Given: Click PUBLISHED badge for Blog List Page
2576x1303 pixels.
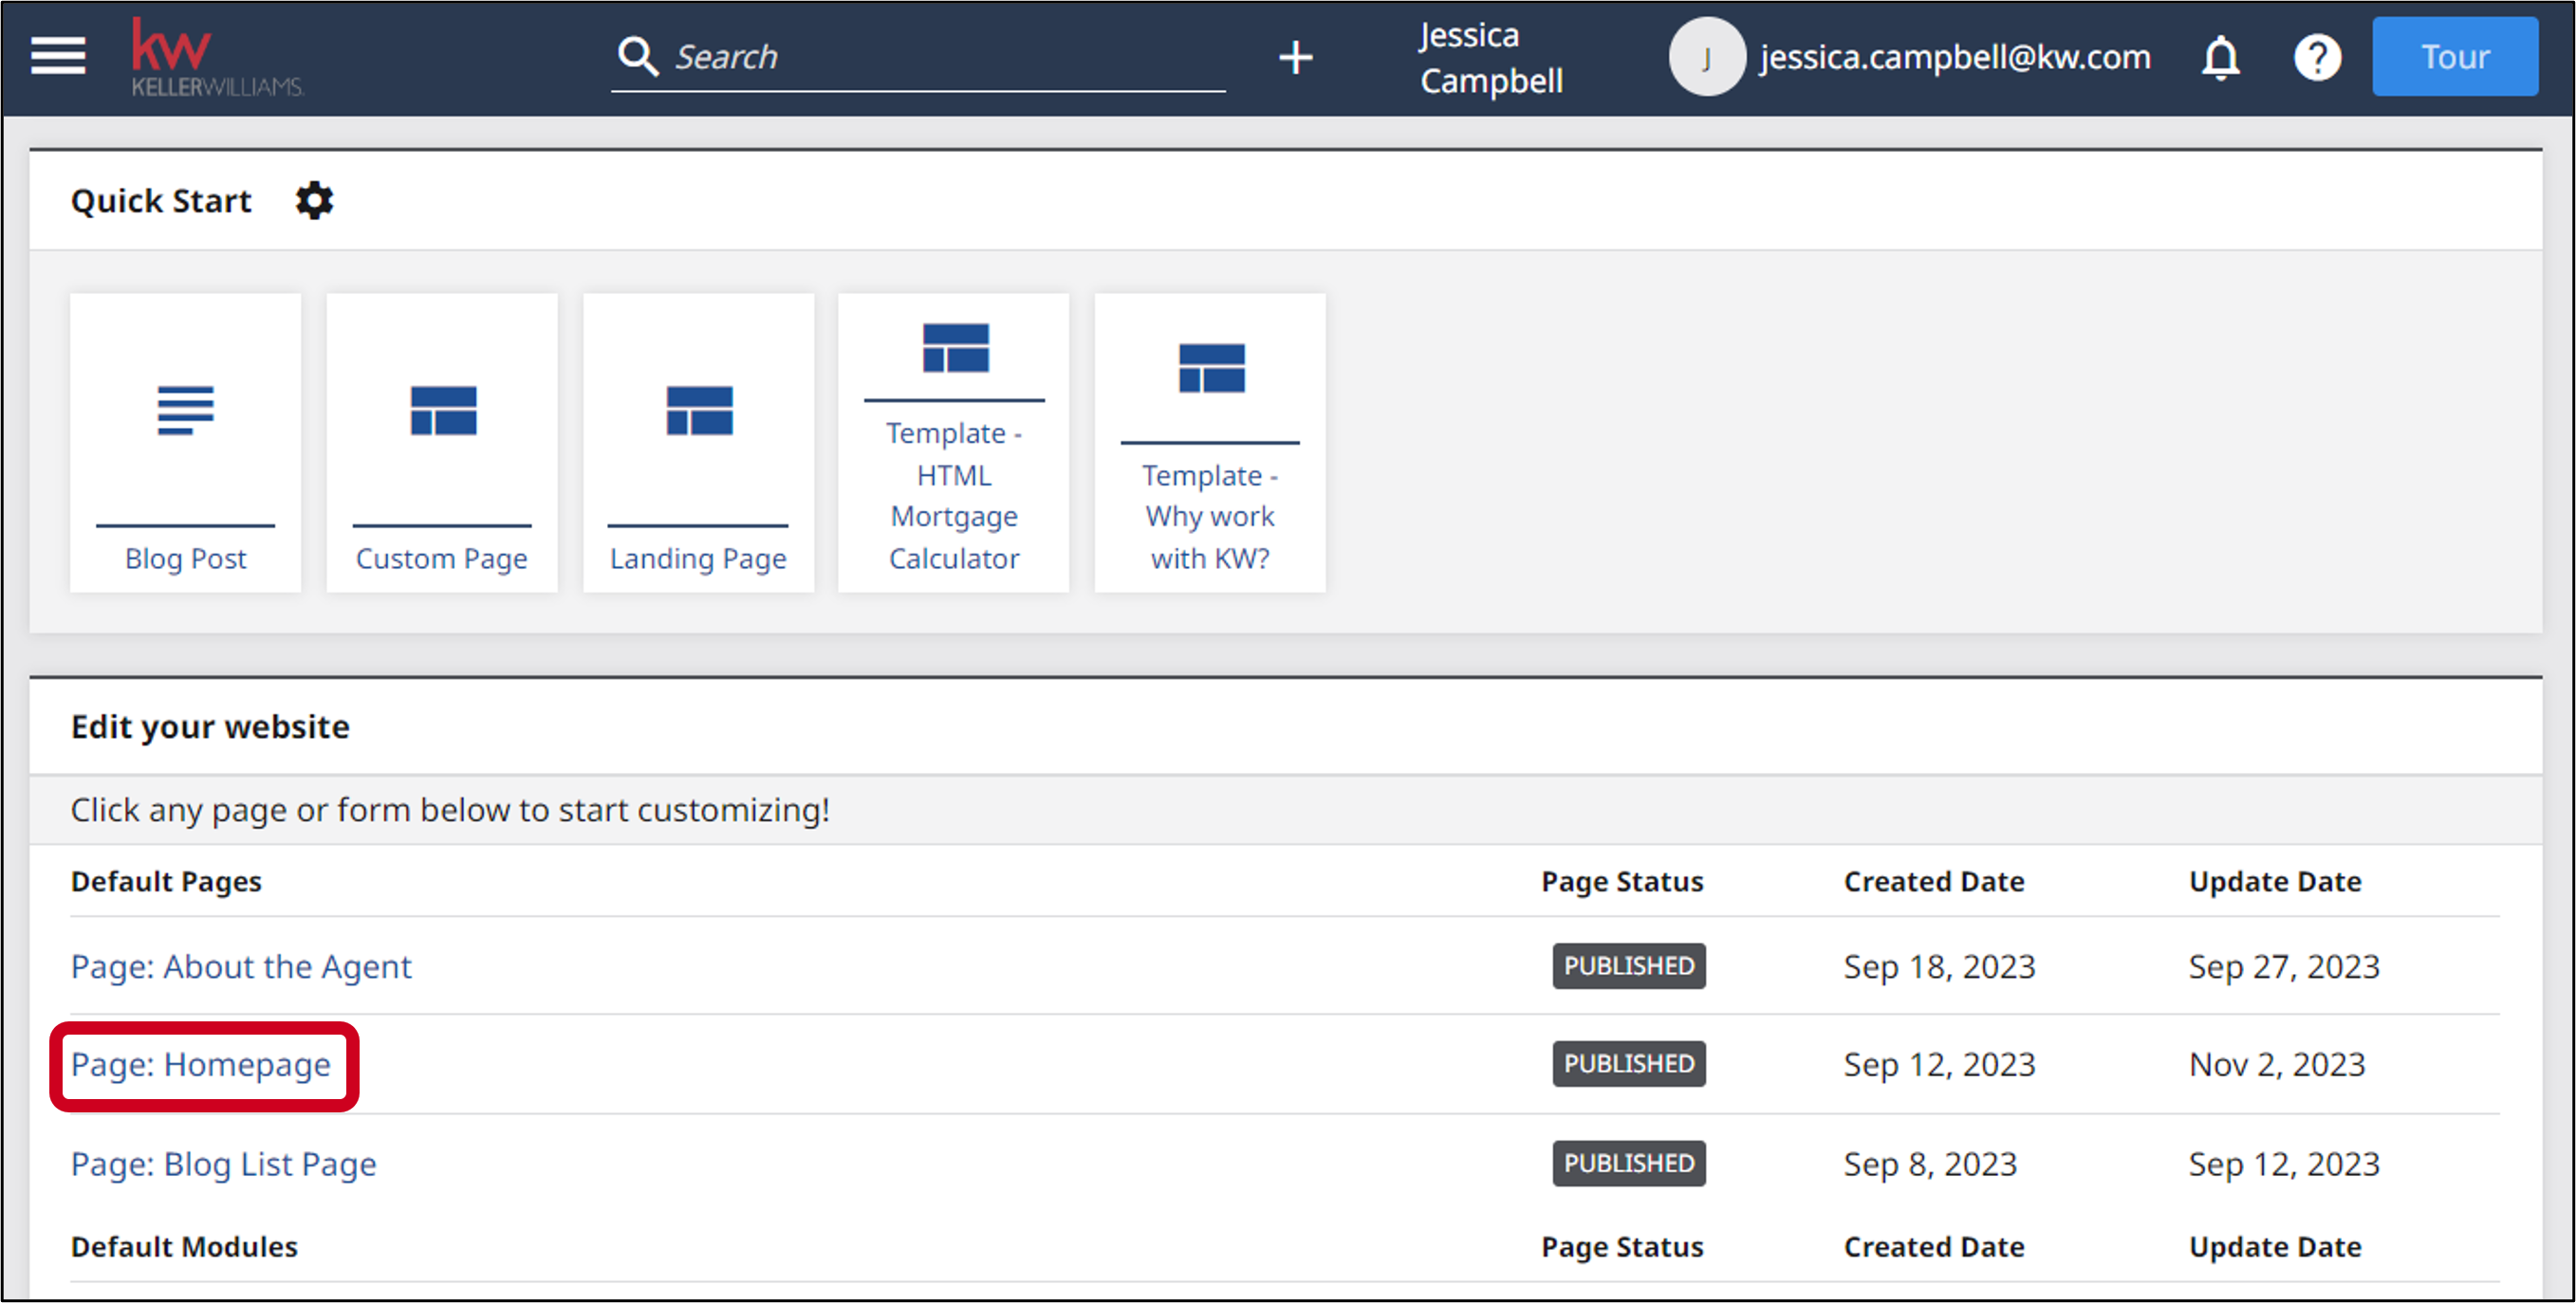Looking at the screenshot, I should [x=1628, y=1165].
